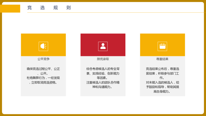Click text starting 综合考虑候选人的专业背
The width and height of the screenshot is (206, 116).
coord(103,69)
